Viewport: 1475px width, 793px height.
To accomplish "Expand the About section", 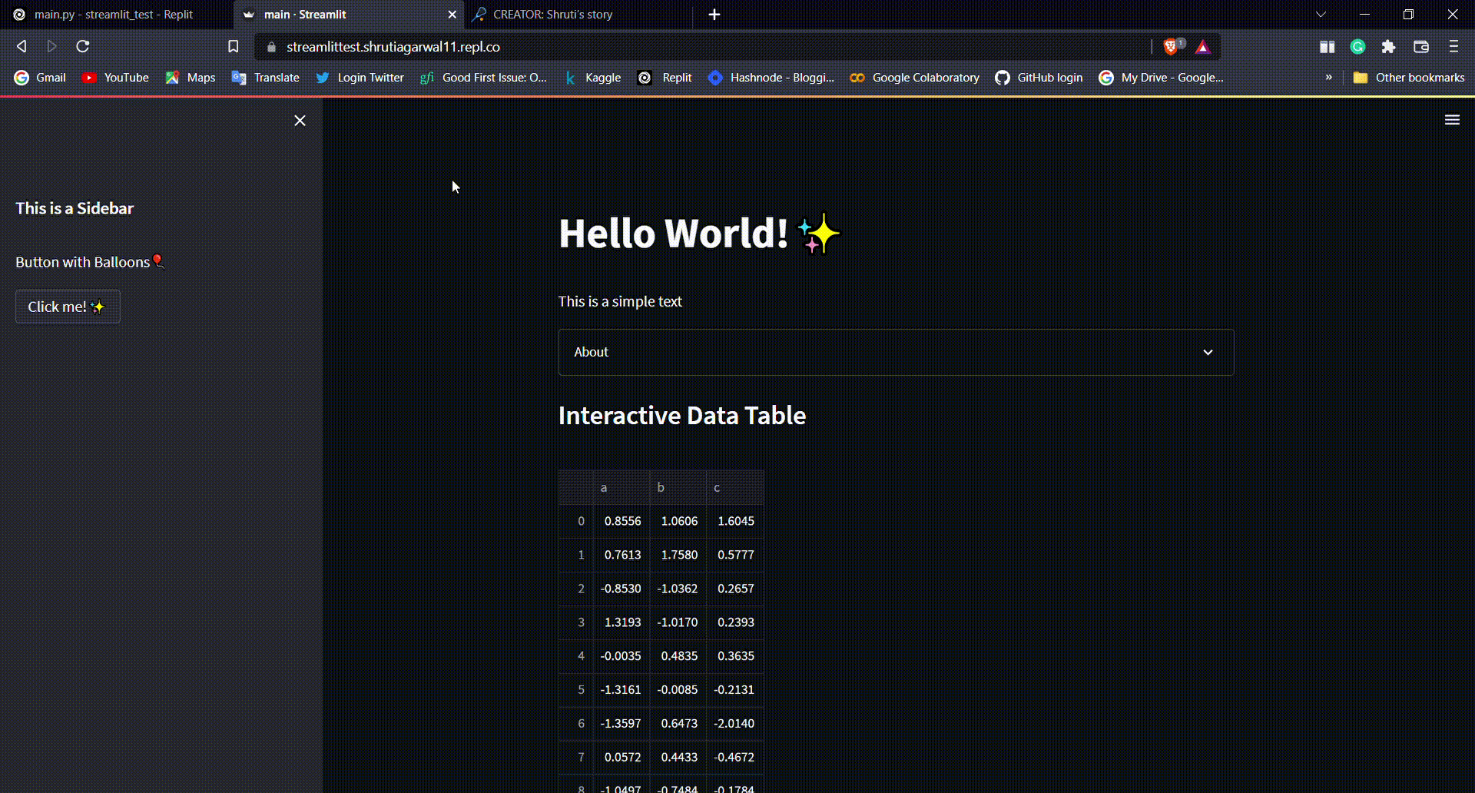I will [x=896, y=352].
